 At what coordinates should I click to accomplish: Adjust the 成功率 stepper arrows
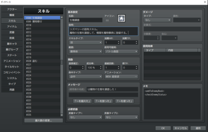(x=101, y=67)
